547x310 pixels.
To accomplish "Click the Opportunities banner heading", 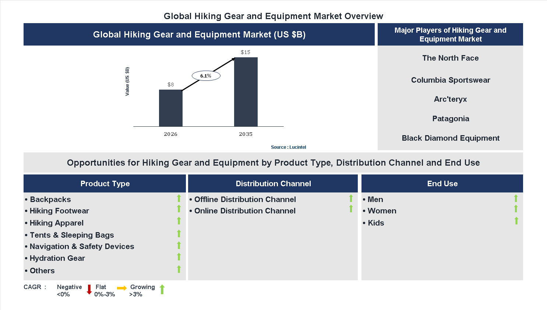I will click(273, 162).
